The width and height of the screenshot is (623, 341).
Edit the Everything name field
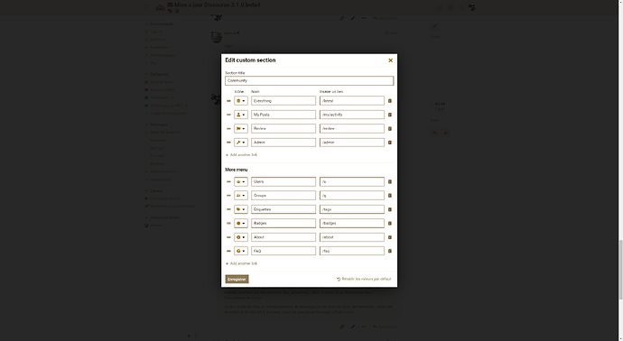[284, 101]
